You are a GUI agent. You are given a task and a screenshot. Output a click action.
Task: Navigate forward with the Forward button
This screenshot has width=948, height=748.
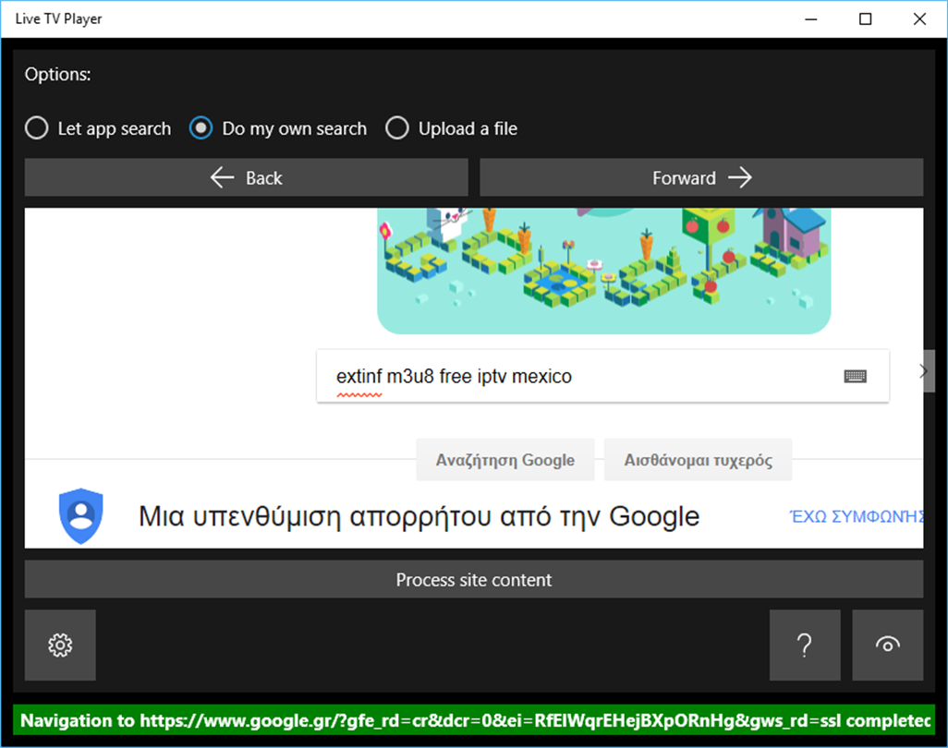pos(701,177)
